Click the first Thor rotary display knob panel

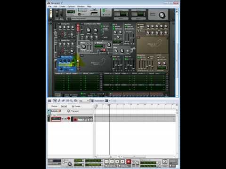pos(121,14)
